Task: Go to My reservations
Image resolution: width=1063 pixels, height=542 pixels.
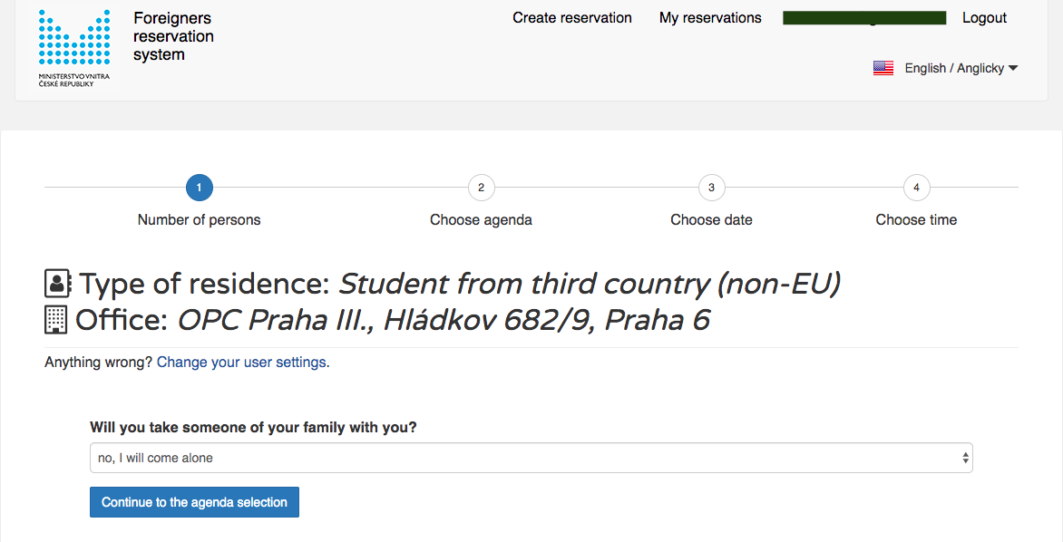Action: [710, 17]
